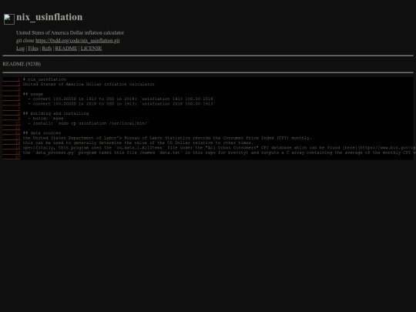Click the 'build: make' line

click(x=47, y=119)
